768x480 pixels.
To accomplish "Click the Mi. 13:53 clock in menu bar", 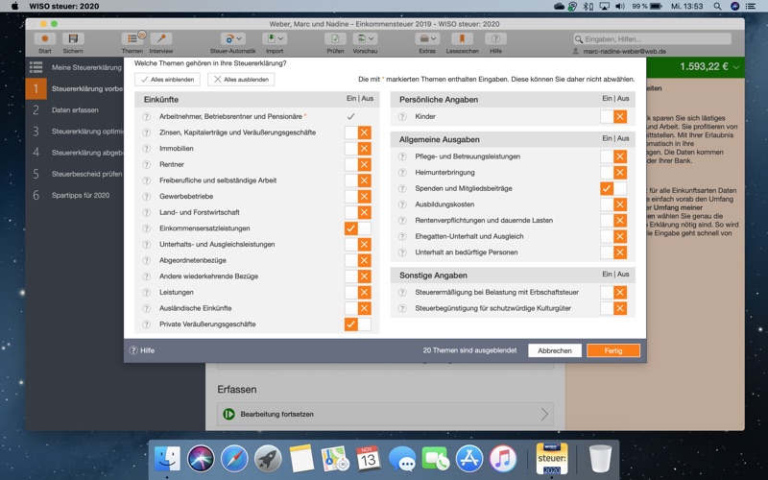I will 686,7.
